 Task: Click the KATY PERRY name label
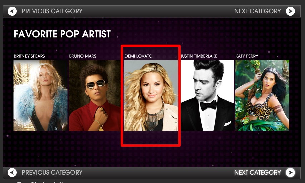tap(247, 56)
